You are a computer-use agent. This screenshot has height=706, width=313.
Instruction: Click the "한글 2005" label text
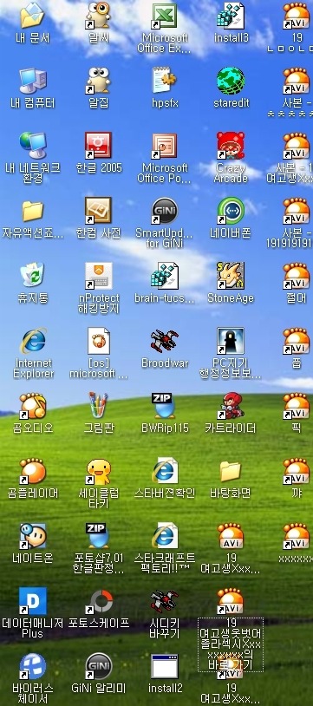click(x=99, y=168)
